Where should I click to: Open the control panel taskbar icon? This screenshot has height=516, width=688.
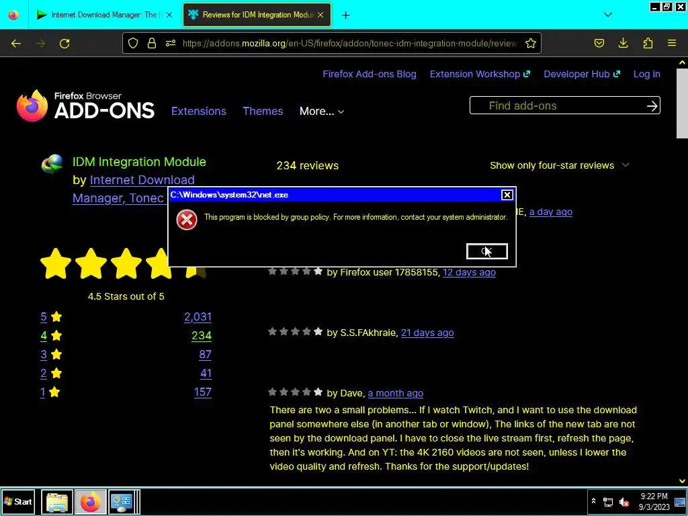(x=122, y=502)
